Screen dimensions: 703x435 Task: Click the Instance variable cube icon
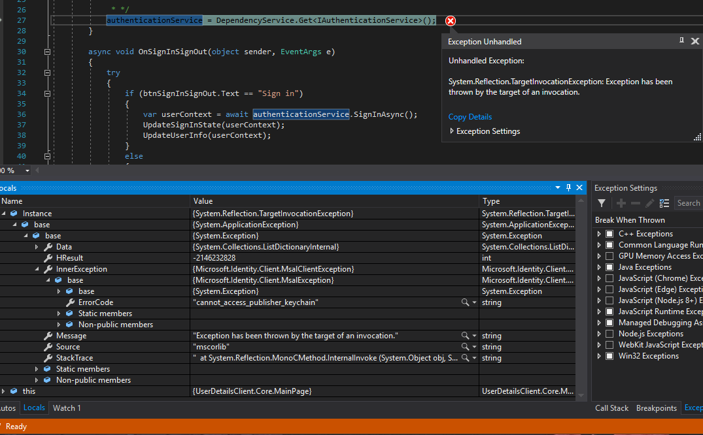[x=14, y=214]
